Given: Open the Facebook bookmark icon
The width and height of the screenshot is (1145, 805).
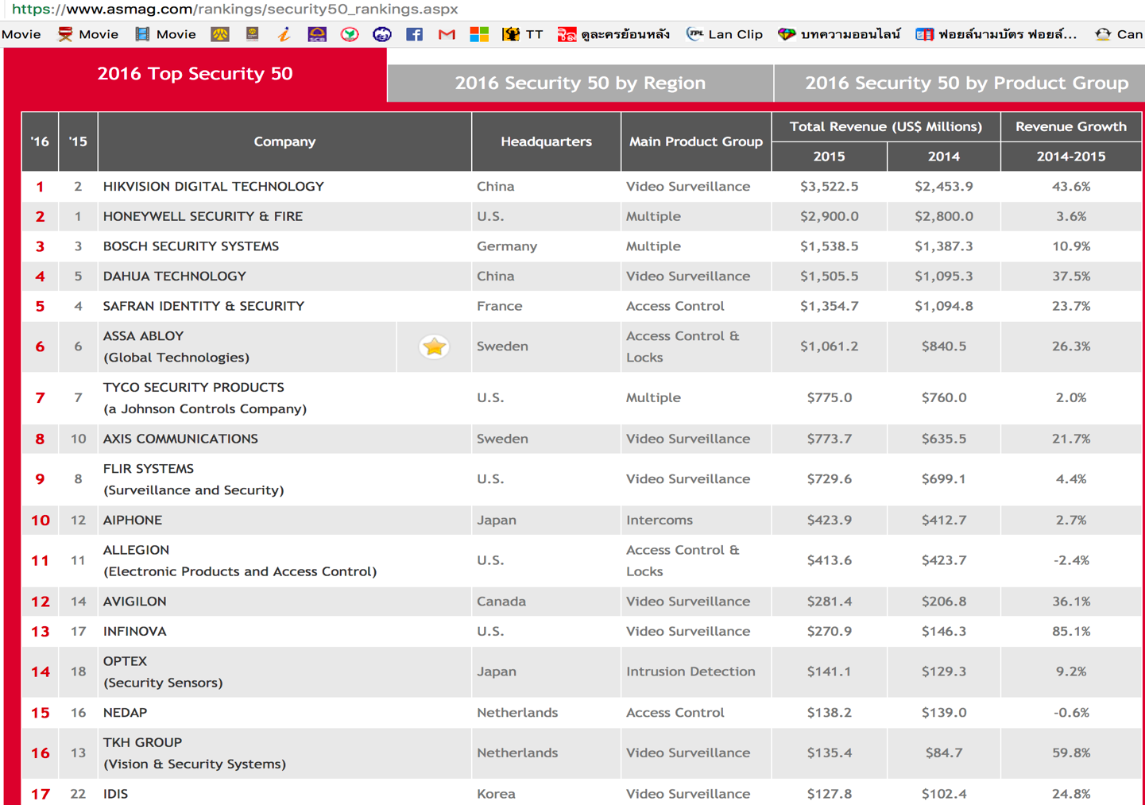Looking at the screenshot, I should [x=414, y=34].
